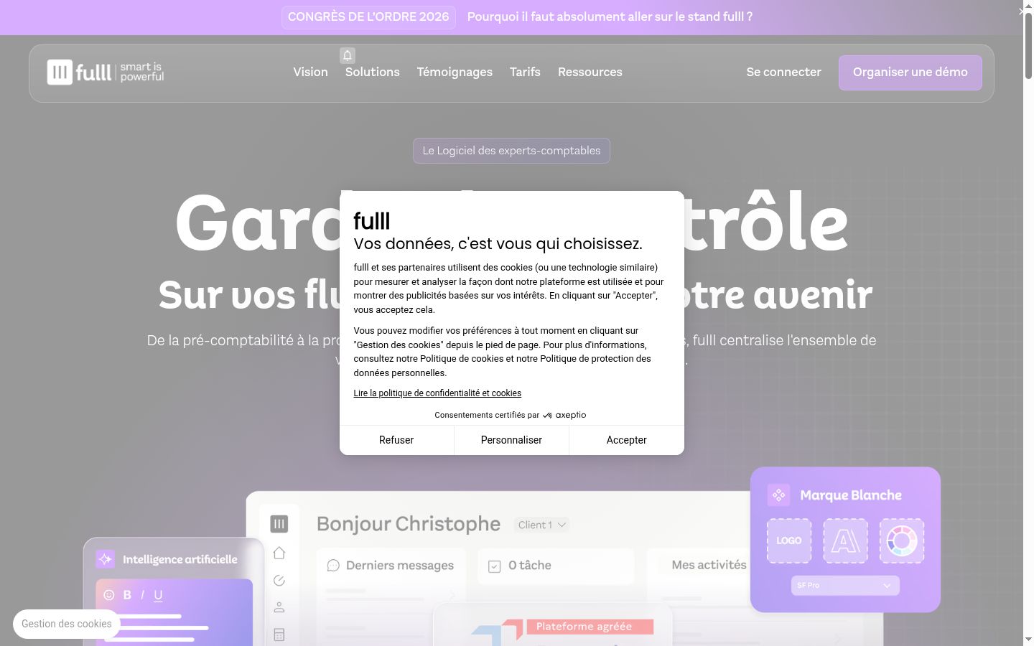Screen dimensions: 1034x646
Task: Refuse cookies with the Refuser button
Action: point(396,440)
